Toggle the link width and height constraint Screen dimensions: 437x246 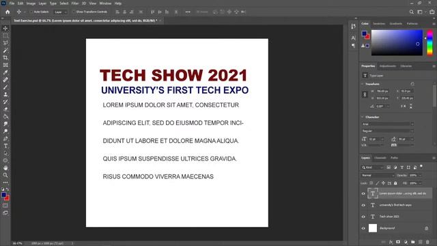coord(365,94)
